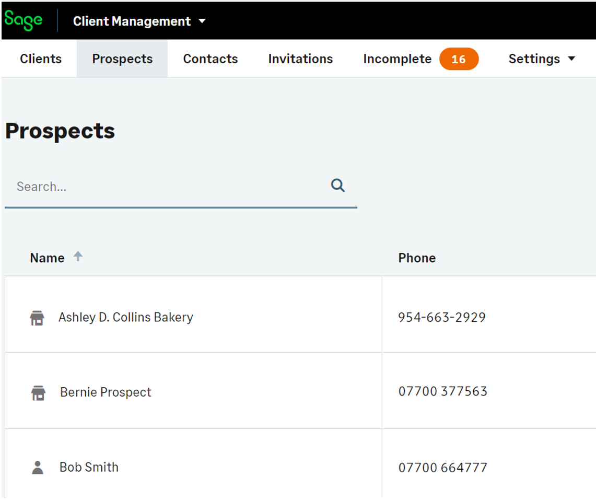Open the Contacts tab
This screenshot has height=500, width=596.
[x=210, y=59]
